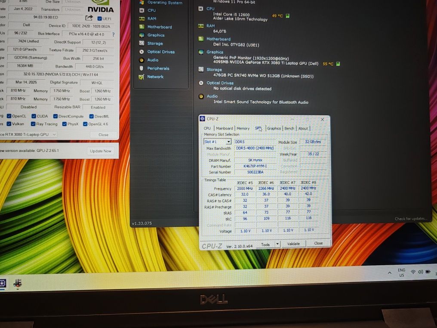This screenshot has height=328, width=437.
Task: Click the RAM stick icon in Speccy sidebar
Action: click(x=142, y=19)
